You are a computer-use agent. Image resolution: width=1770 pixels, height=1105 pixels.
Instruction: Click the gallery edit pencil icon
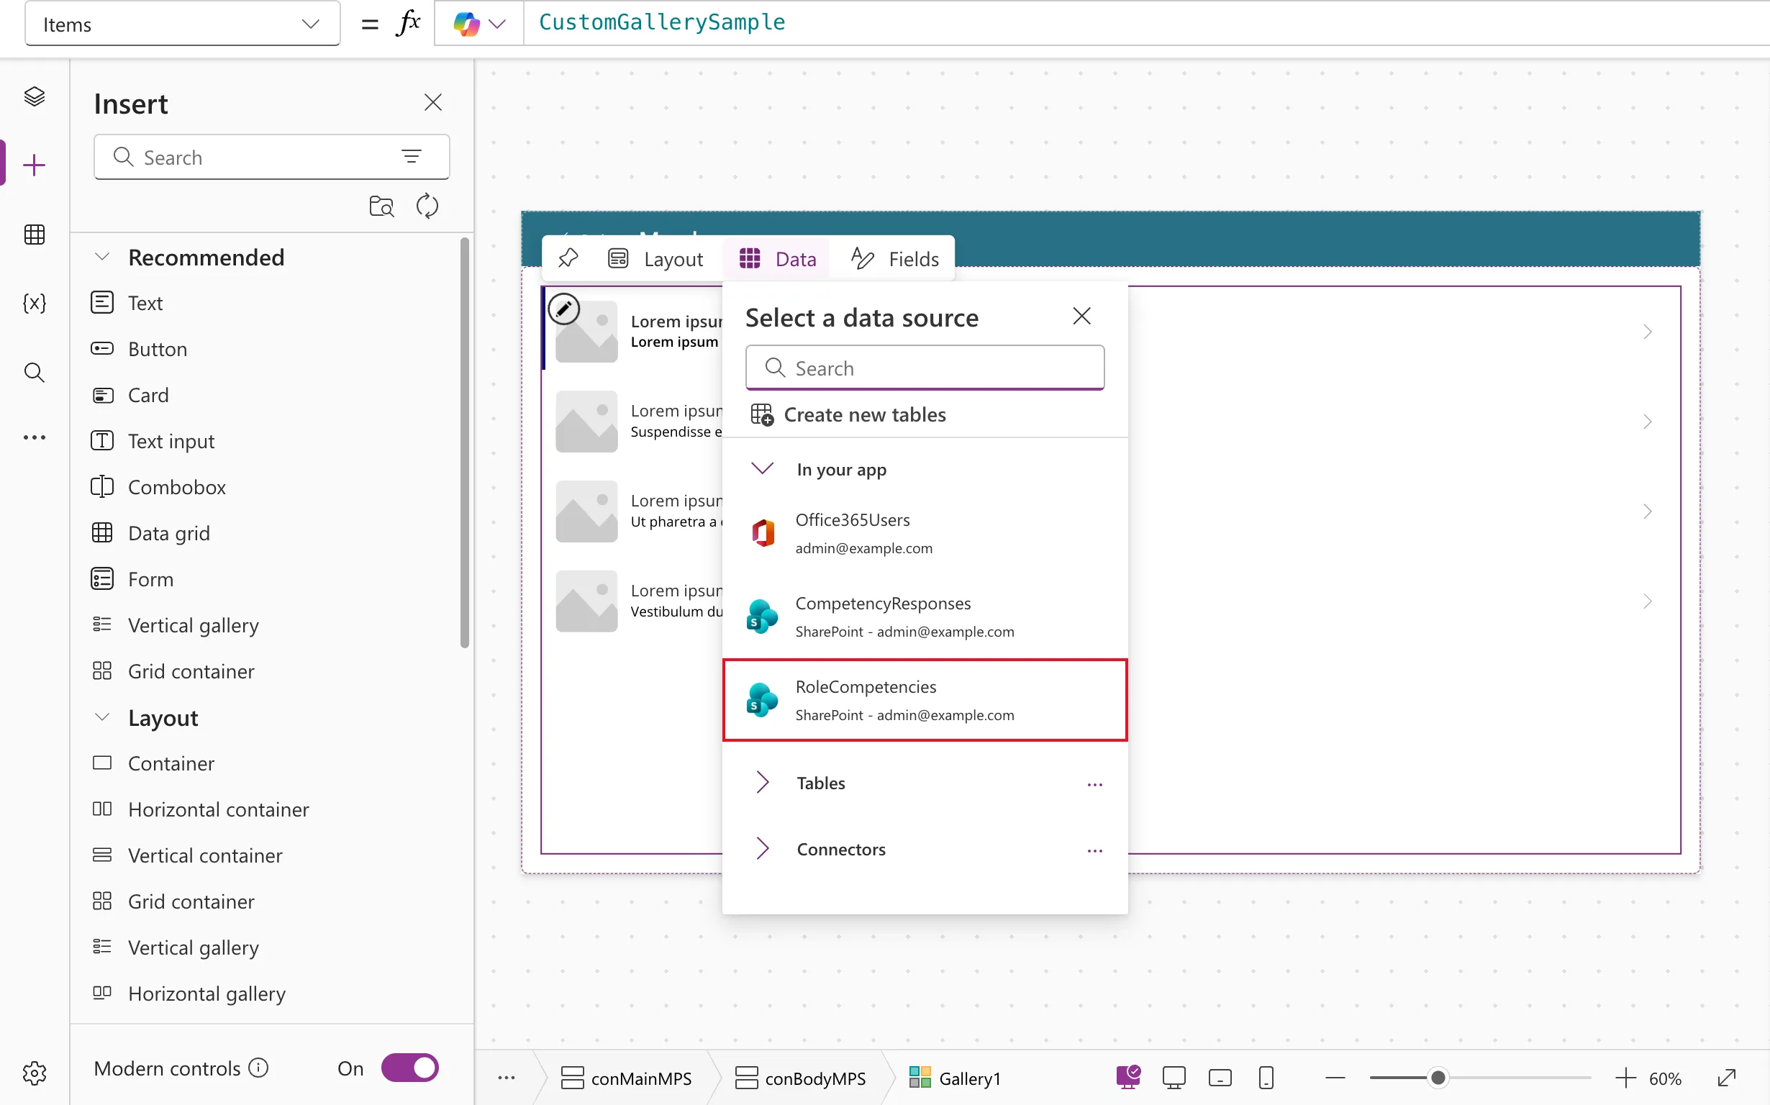[563, 309]
